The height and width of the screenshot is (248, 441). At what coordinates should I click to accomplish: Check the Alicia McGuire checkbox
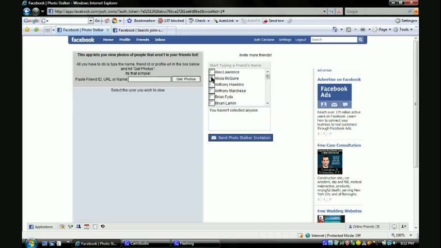tap(212, 78)
